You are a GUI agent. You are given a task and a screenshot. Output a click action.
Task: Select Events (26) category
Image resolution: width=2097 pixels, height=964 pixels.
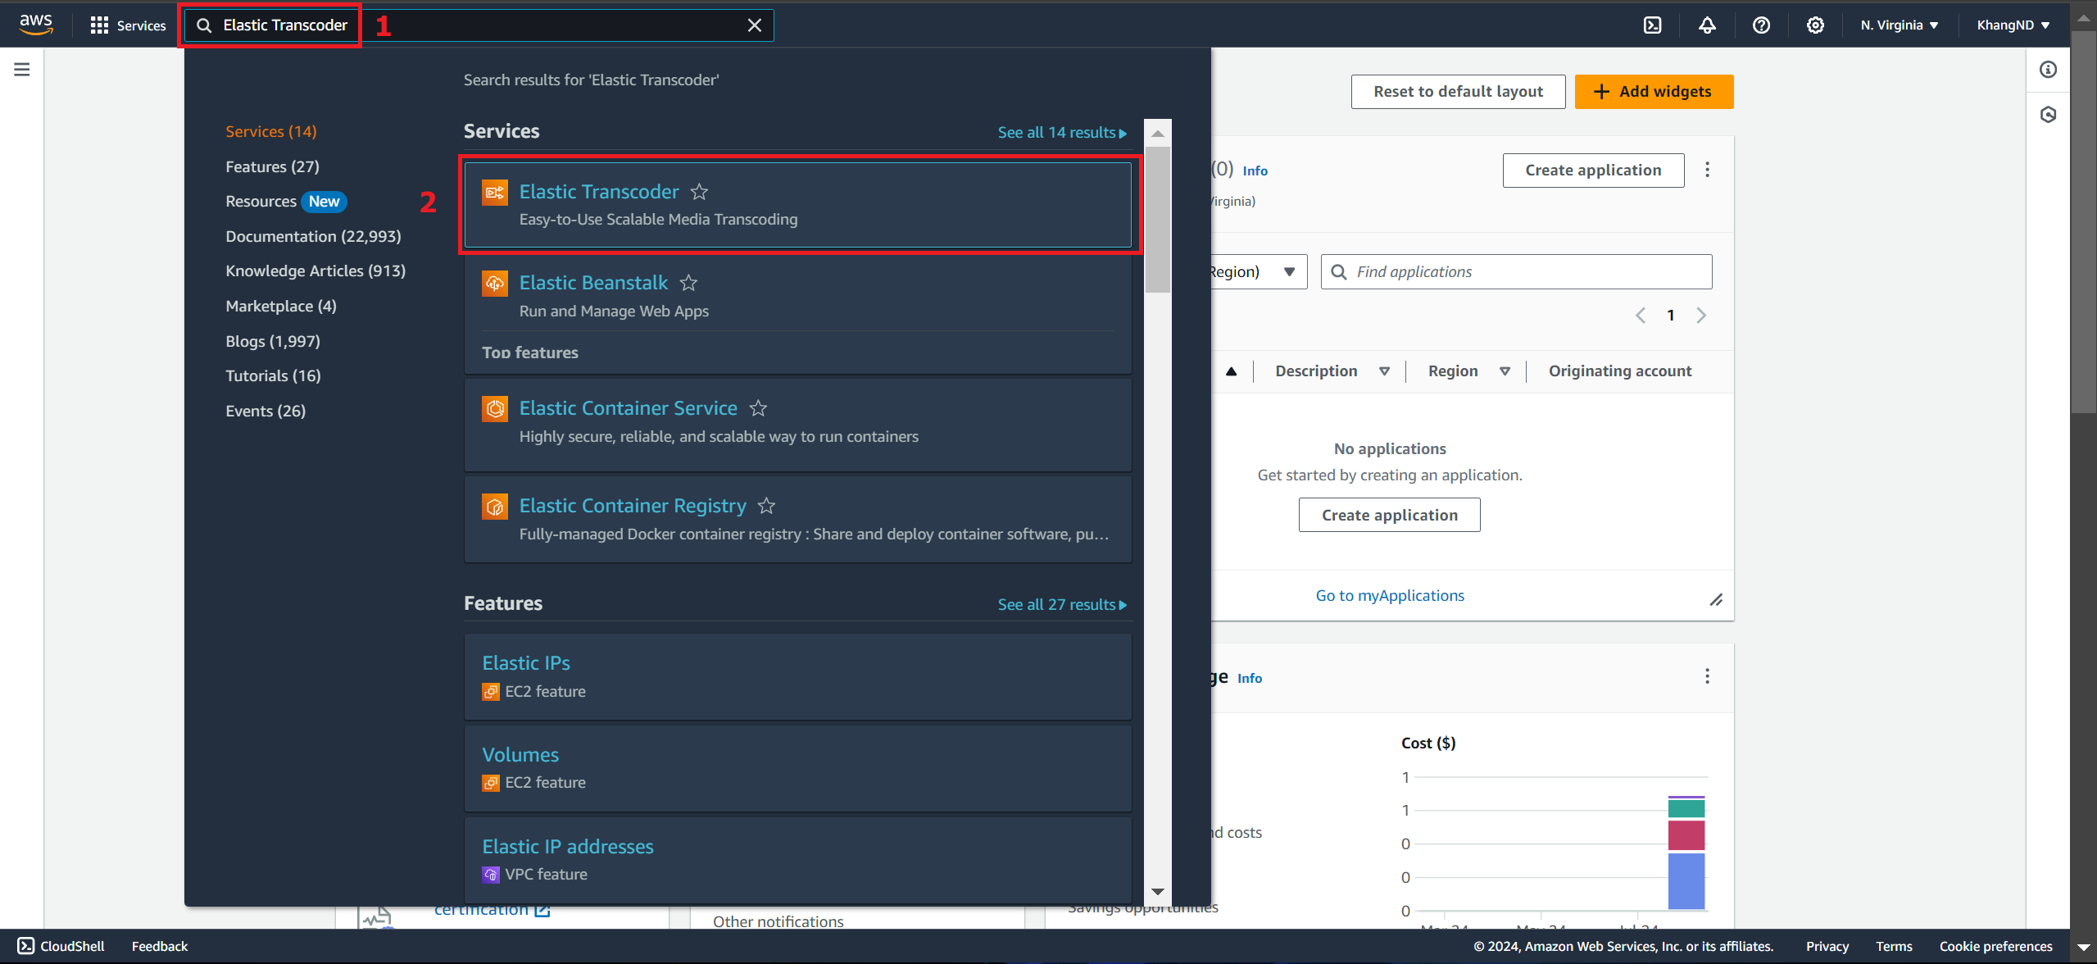tap(266, 411)
